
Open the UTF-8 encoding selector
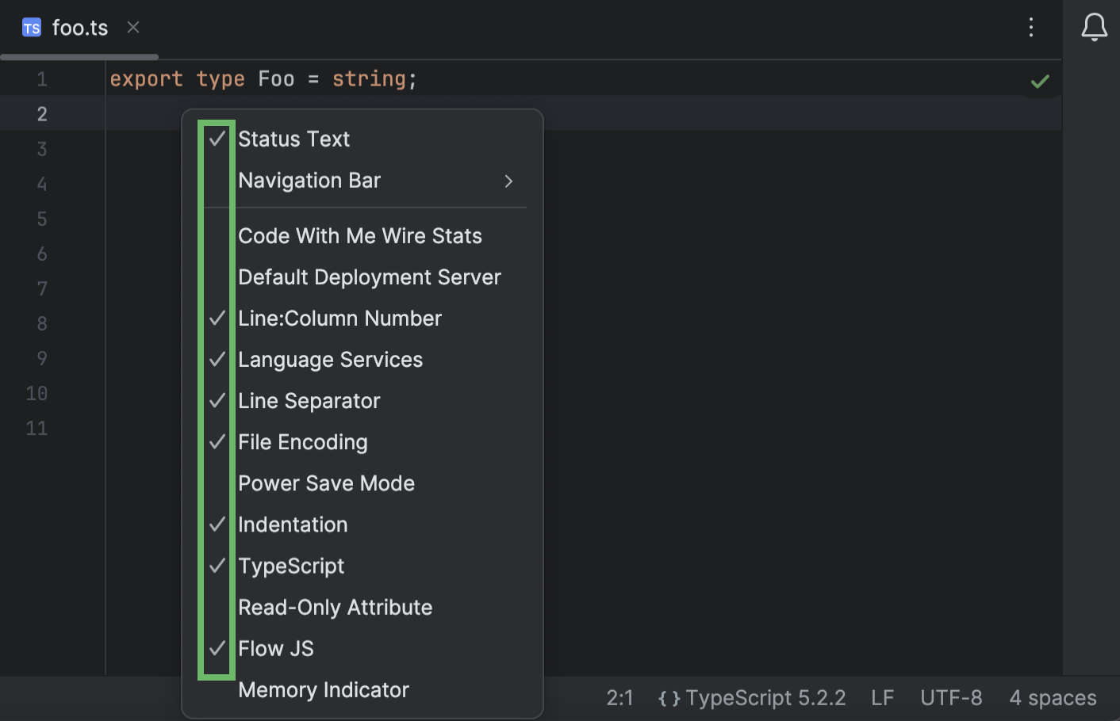point(951,697)
